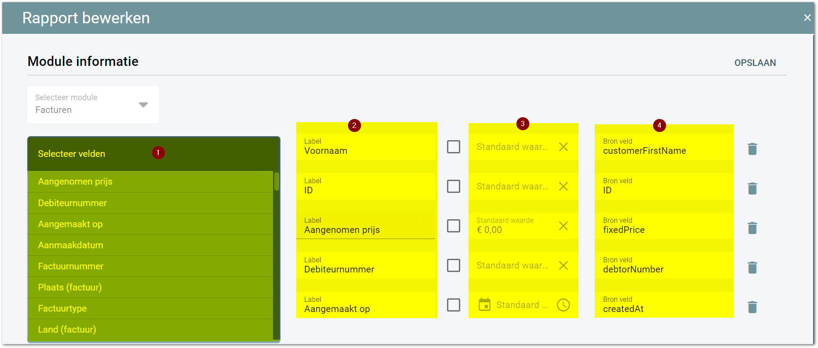Select Debiteurnummer from the field list
Viewport: 818px width, 348px height.
[150, 203]
